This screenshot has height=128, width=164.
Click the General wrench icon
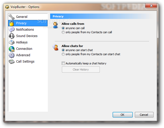pos(12,17)
